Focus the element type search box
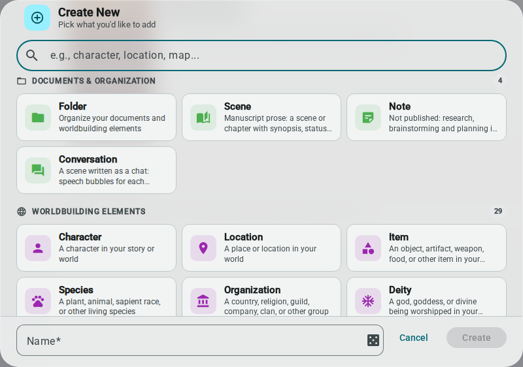 coord(261,56)
